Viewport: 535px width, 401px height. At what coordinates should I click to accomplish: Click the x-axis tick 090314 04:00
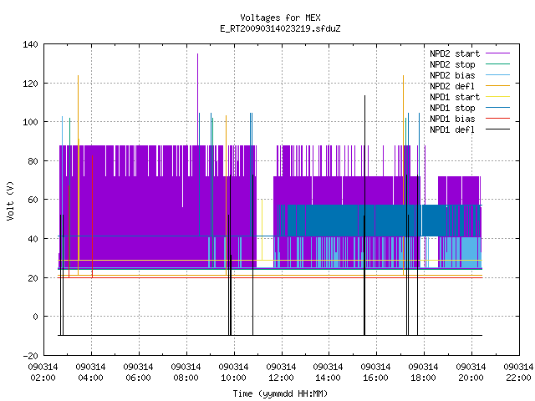(91, 373)
